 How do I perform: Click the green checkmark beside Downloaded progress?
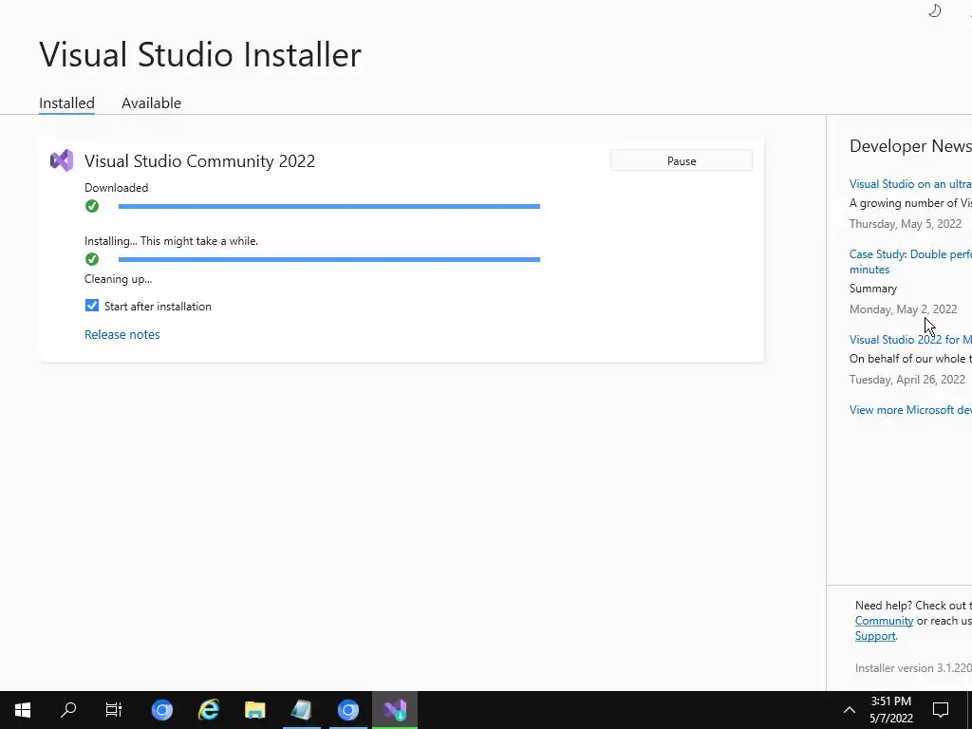tap(92, 206)
